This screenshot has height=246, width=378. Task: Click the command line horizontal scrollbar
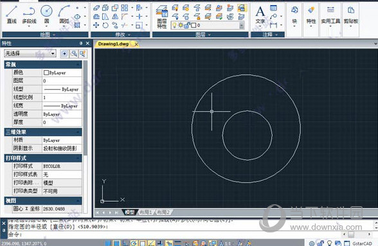tap(357, 234)
